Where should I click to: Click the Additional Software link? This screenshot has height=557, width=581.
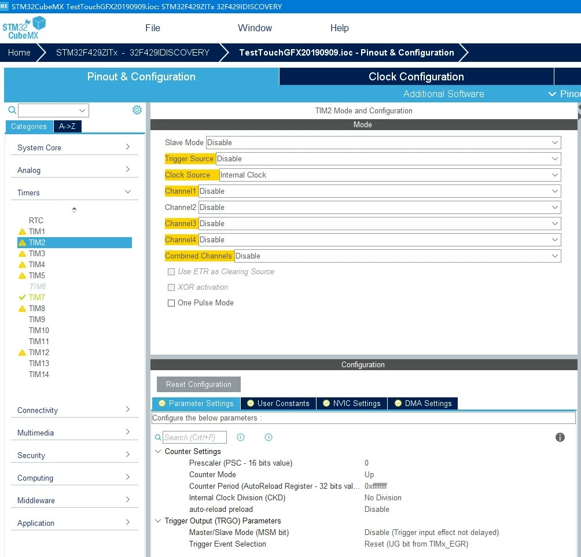point(443,94)
